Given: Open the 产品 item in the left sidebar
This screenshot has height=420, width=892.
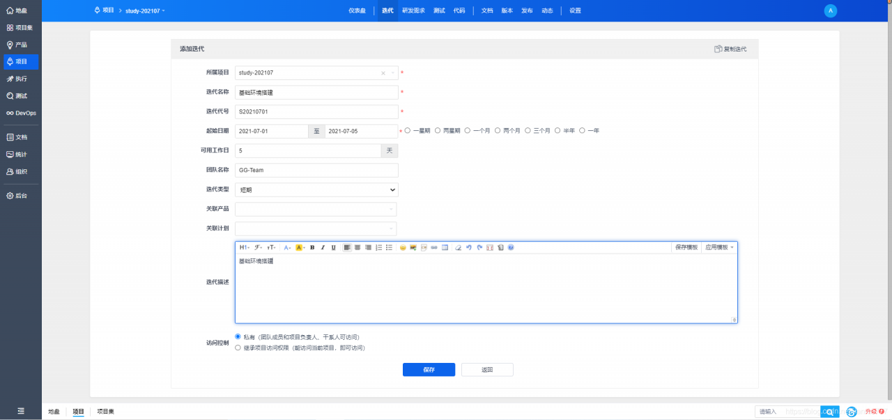Looking at the screenshot, I should click(20, 45).
